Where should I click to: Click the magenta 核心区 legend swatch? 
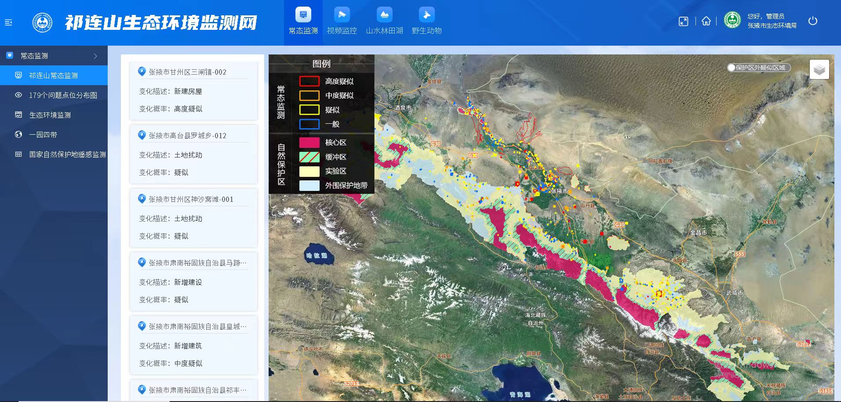[x=309, y=142]
